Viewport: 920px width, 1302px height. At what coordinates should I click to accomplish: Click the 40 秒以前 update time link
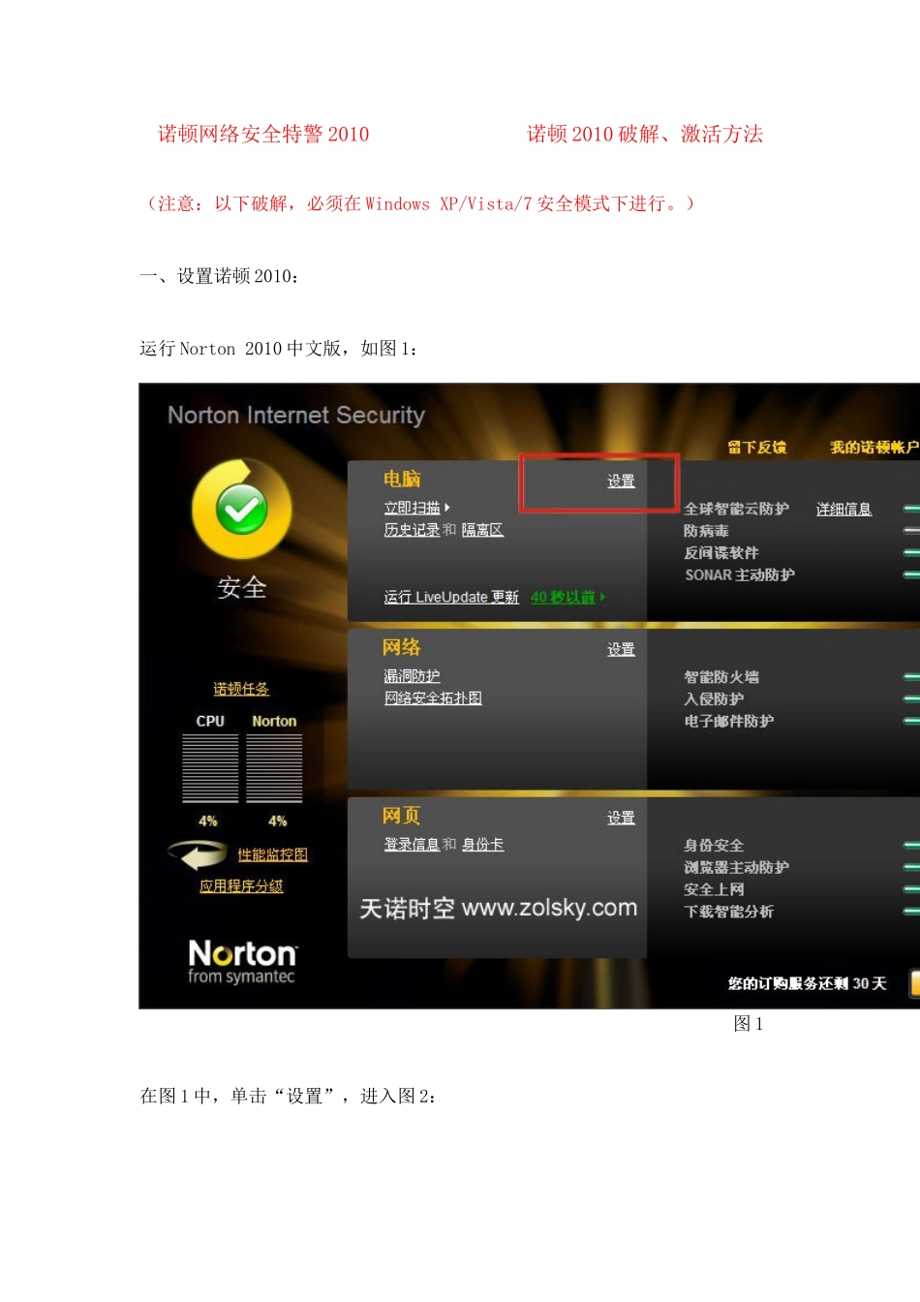[x=563, y=597]
